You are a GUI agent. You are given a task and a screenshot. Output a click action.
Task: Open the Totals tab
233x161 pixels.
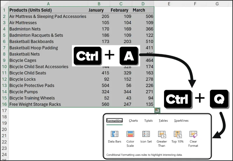click(148, 121)
